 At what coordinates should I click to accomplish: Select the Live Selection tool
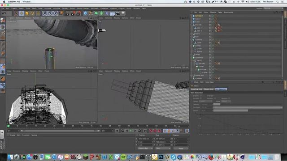(16, 13)
